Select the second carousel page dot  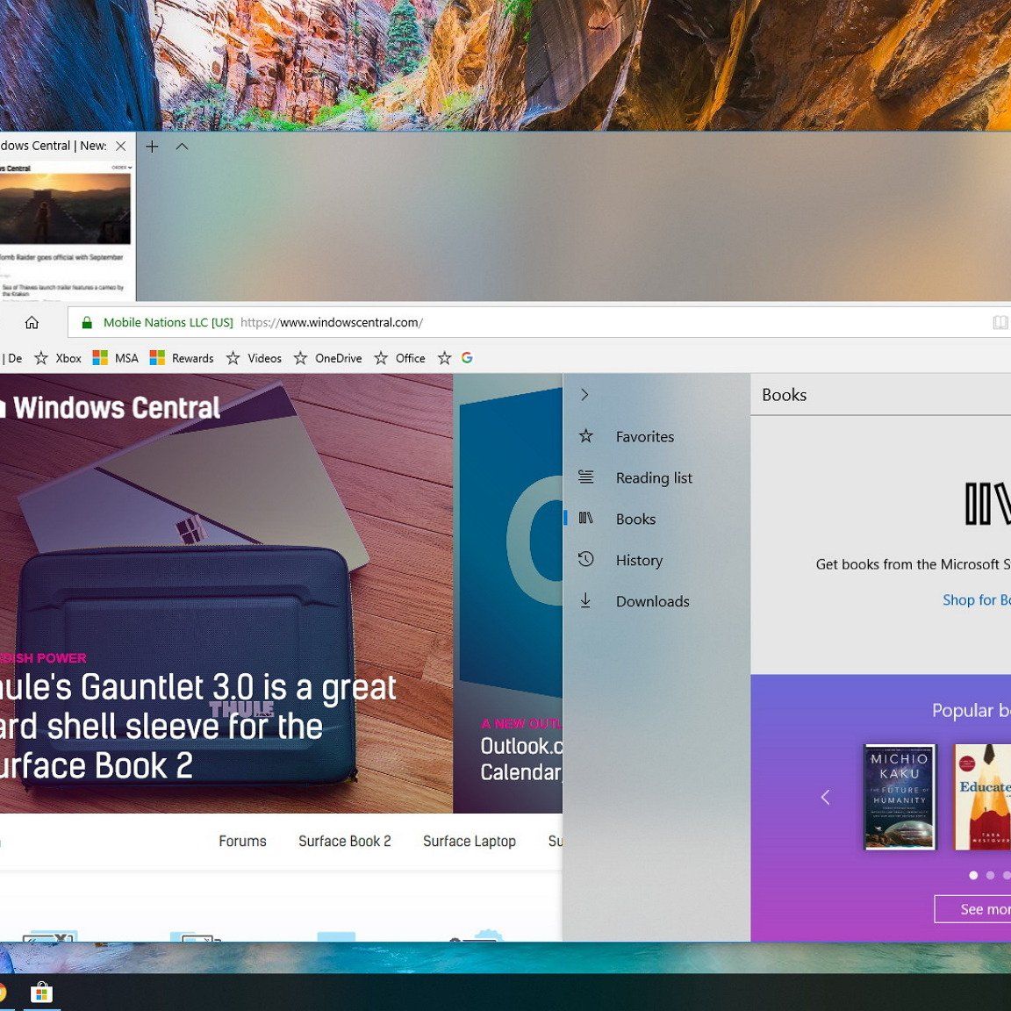990,875
